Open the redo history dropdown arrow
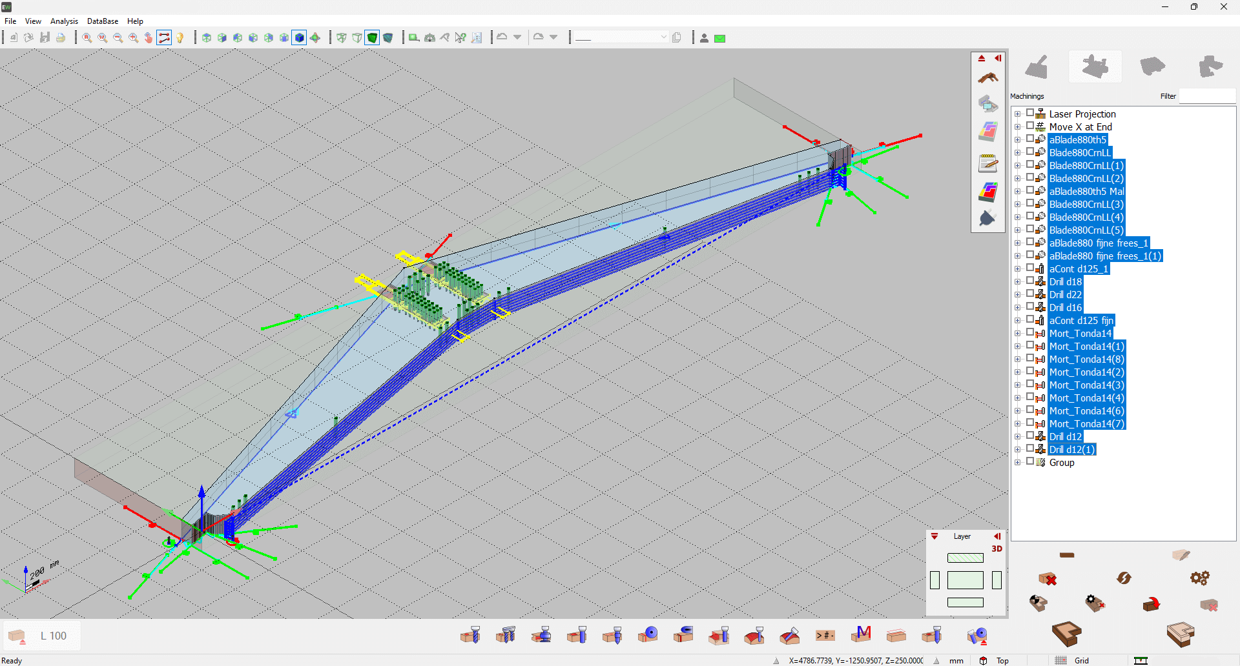 [x=553, y=37]
